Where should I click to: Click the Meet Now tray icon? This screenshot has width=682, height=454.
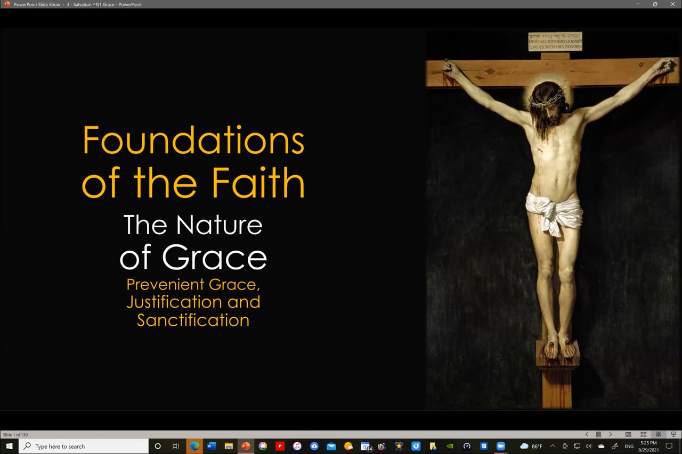point(565,446)
